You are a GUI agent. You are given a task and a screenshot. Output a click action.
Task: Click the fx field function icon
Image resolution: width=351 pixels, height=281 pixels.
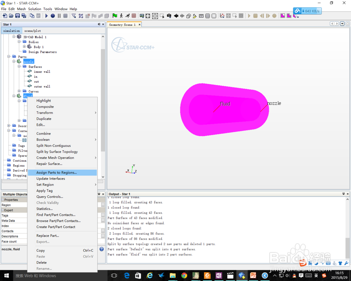tap(194, 16)
